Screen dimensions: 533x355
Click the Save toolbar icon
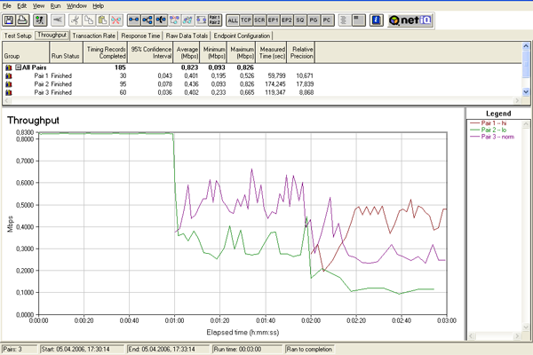coord(9,20)
